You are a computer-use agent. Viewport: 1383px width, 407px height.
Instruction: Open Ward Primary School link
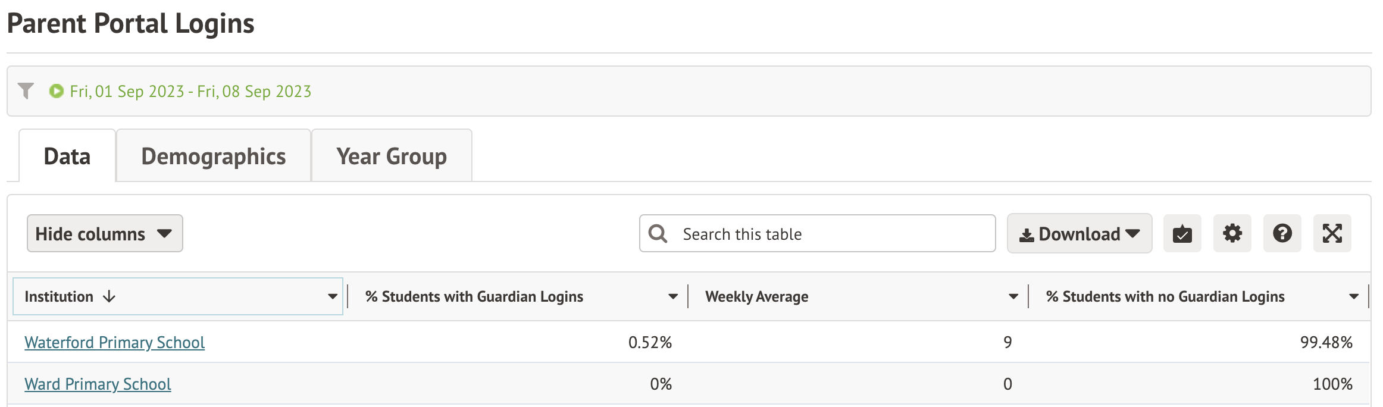point(98,384)
